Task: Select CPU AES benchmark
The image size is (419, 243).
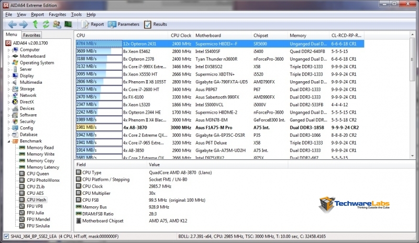Action: (x=35, y=193)
